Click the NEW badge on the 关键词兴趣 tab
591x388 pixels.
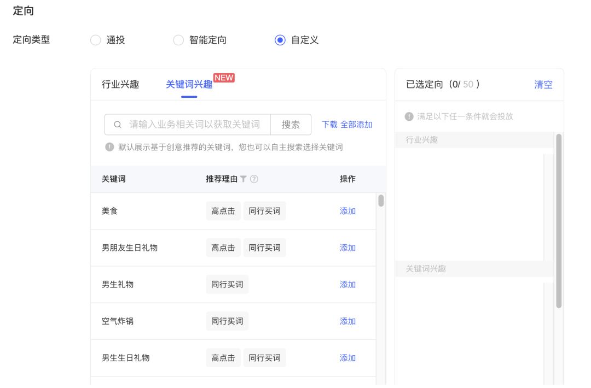tap(224, 78)
